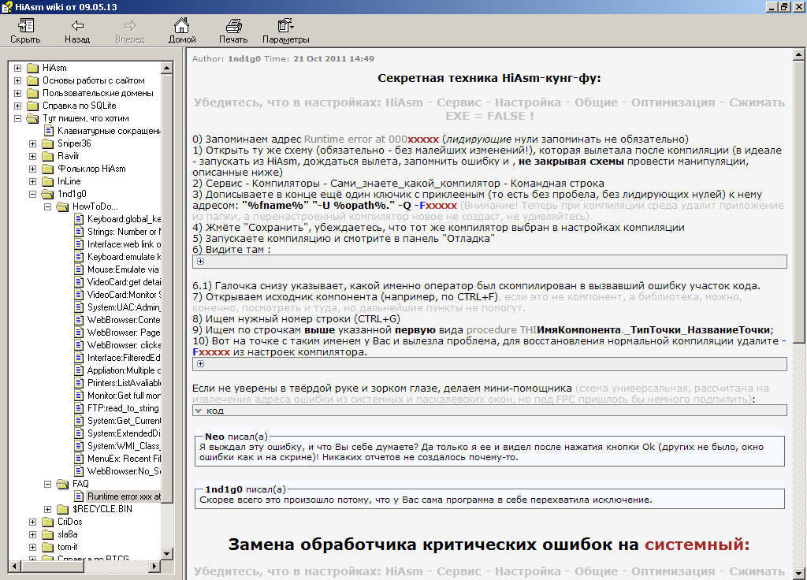Click the page icon beside Mouse:Emulate via
Screen dimensions: 807x580
(79, 270)
